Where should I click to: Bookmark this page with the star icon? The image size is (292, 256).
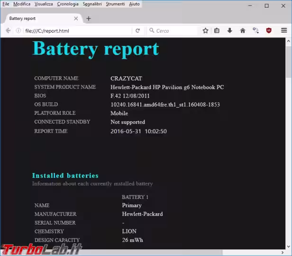(205, 30)
